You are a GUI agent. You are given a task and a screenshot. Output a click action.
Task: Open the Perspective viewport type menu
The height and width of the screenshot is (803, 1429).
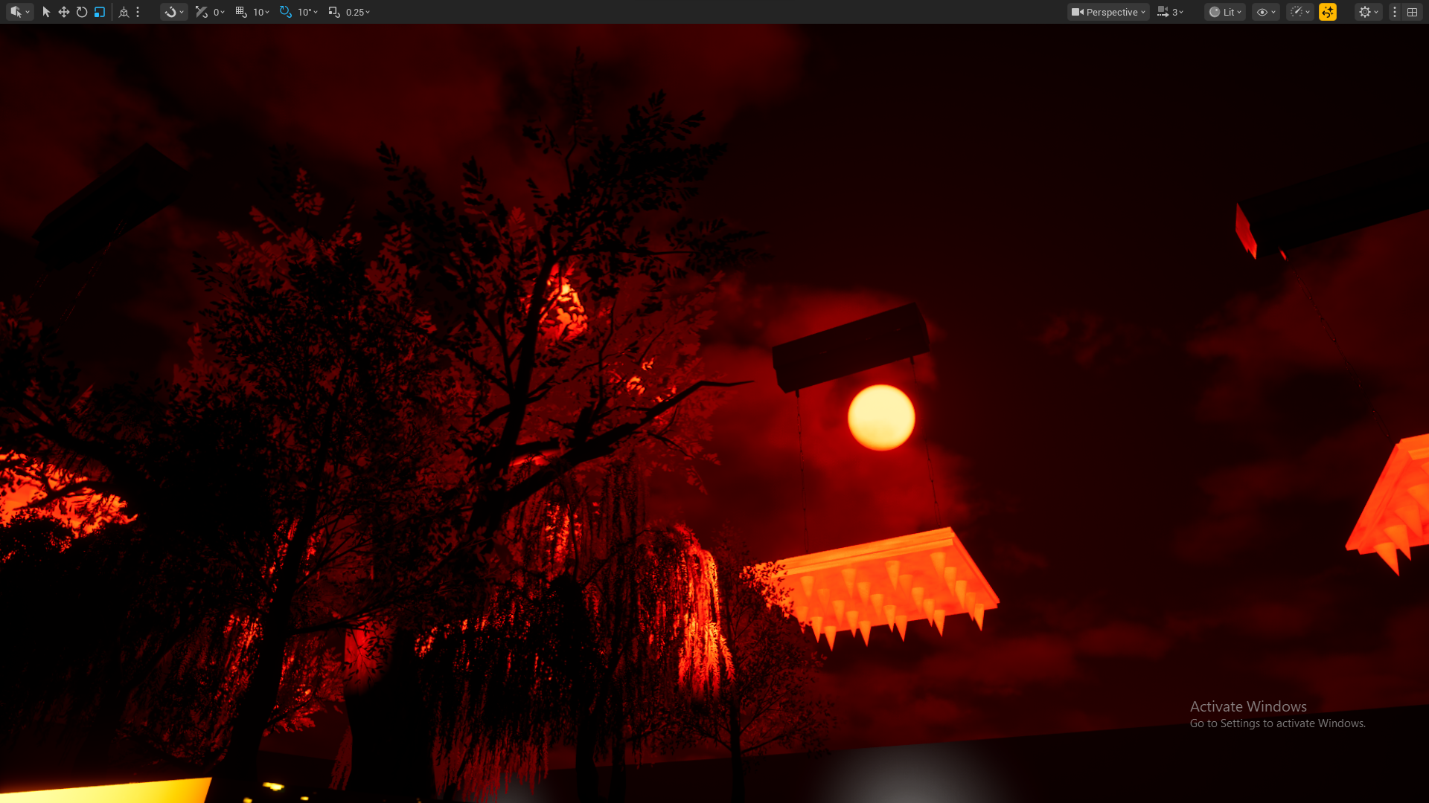tap(1108, 12)
